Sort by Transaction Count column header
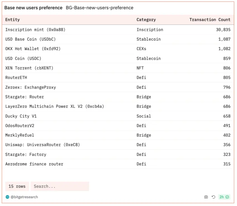This screenshot has height=206, width=237. point(210,20)
